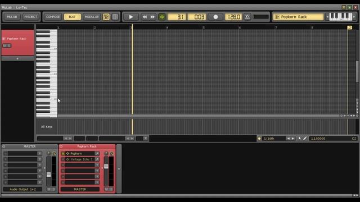Image resolution: width=360 pixels, height=202 pixels.
Task: Add a new track with the plus bar
Action: [x=17, y=59]
